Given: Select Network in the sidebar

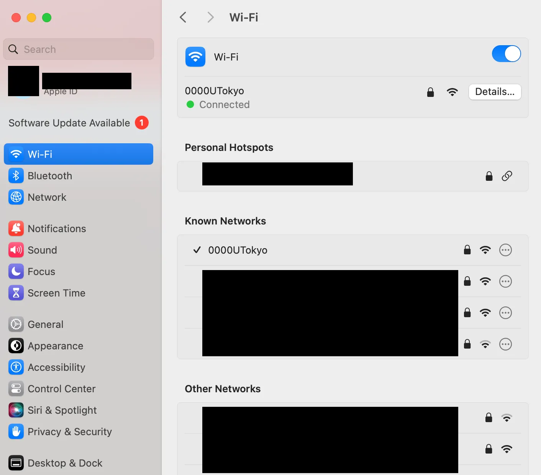Looking at the screenshot, I should click(47, 197).
